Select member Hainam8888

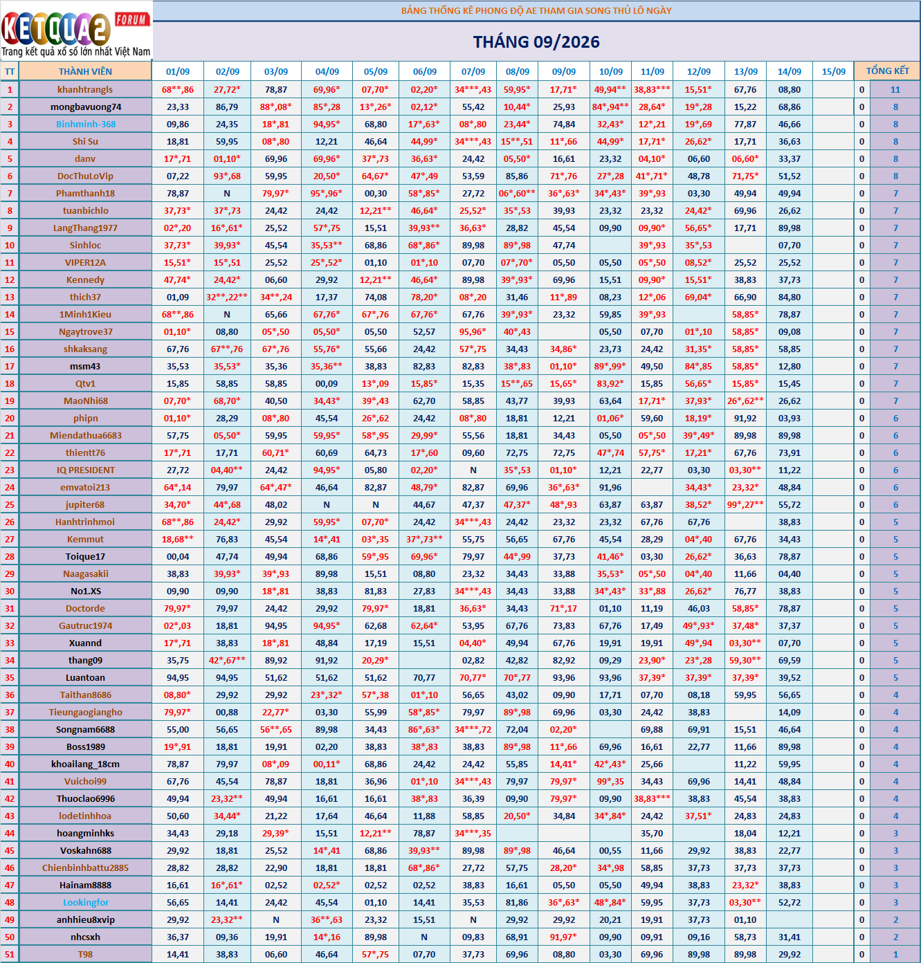coord(85,885)
